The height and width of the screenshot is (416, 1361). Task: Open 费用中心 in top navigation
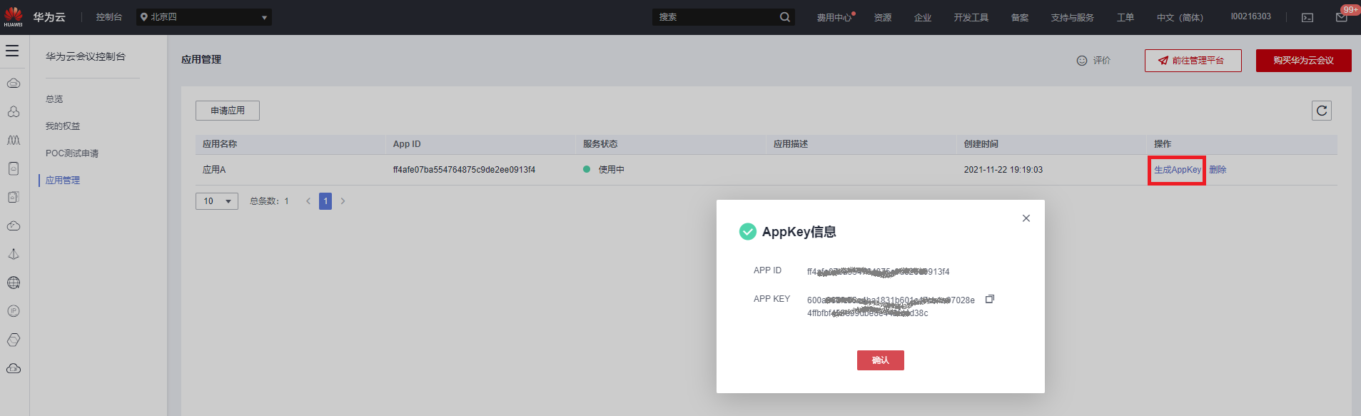(834, 17)
